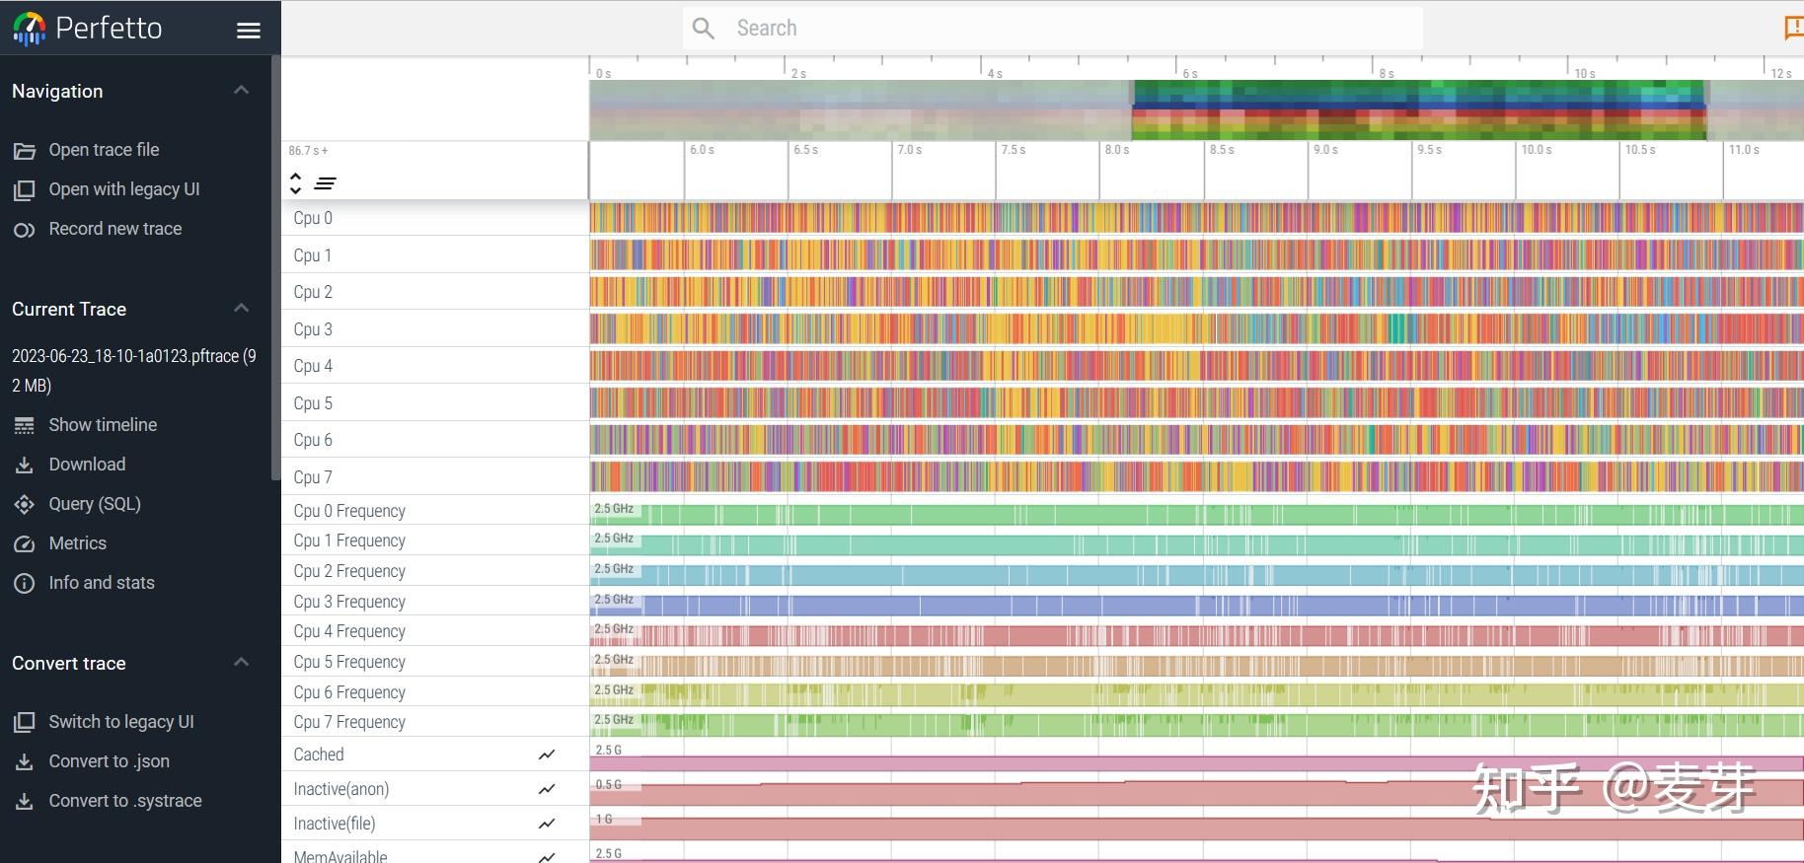Click the Info and stats icon
The width and height of the screenshot is (1804, 863).
pyautogui.click(x=25, y=584)
